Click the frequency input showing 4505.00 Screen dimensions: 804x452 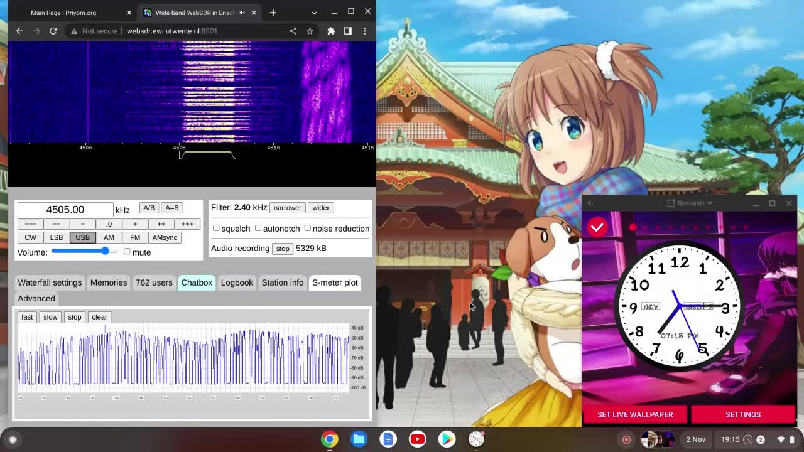(x=65, y=210)
